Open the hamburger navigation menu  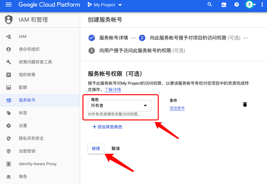(9, 5)
